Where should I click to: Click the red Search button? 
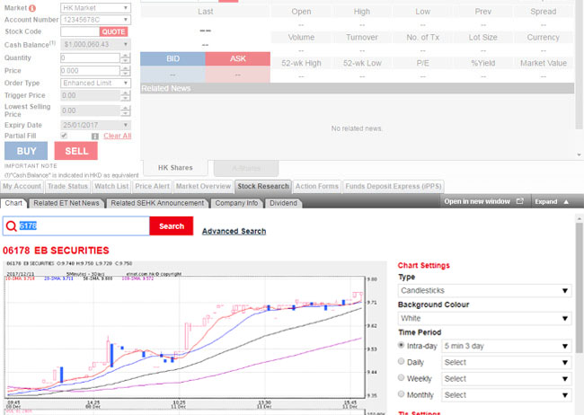(172, 226)
